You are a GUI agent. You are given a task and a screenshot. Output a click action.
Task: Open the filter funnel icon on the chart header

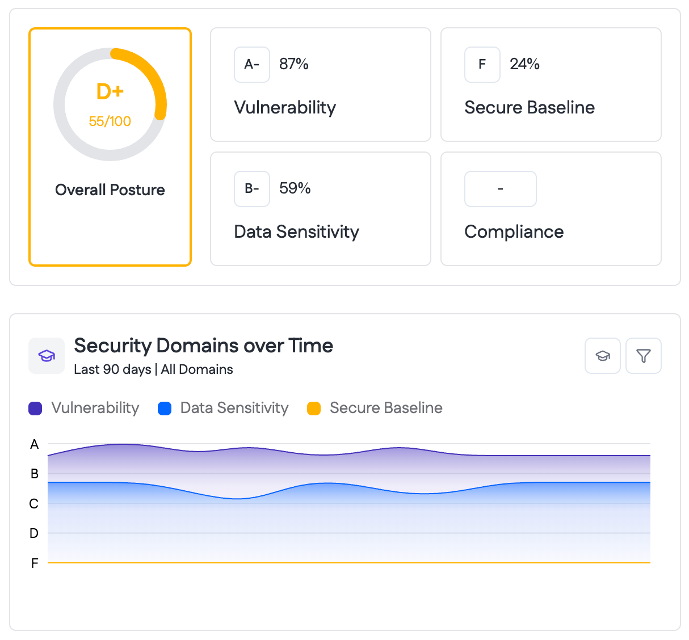[643, 356]
